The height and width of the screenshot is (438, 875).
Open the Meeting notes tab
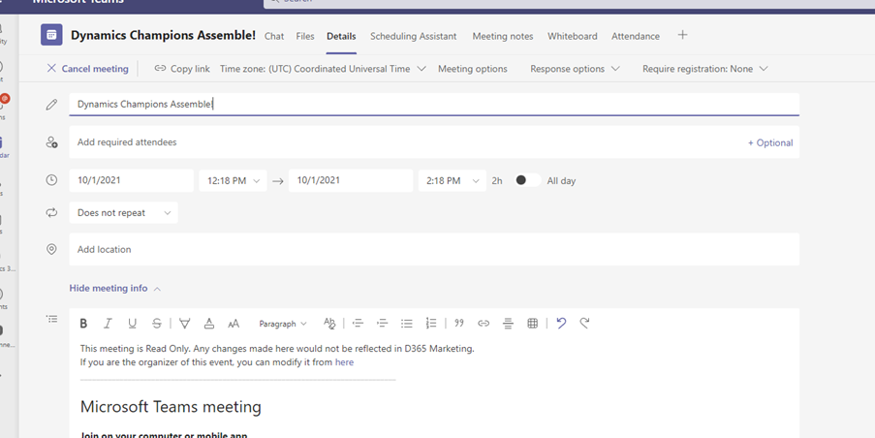pos(503,36)
